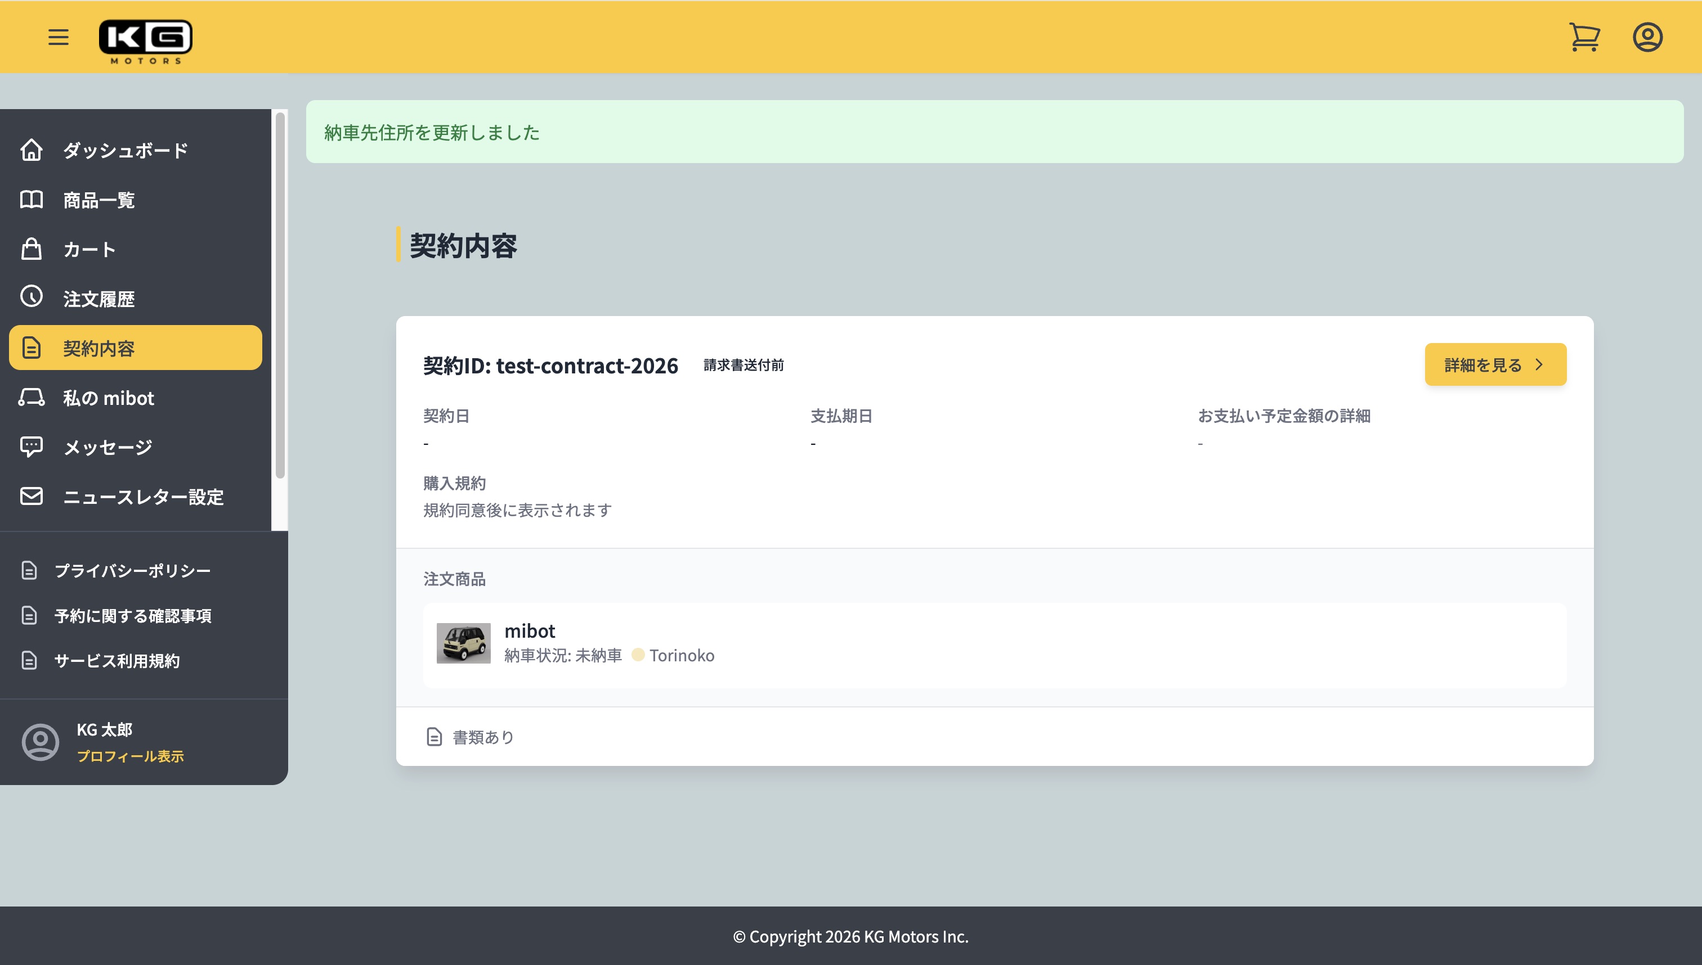Screen dimensions: 1702x965
Task: Select the car icon for 私の mibot
Action: point(30,397)
